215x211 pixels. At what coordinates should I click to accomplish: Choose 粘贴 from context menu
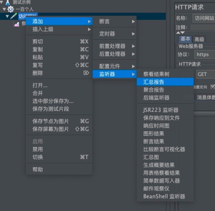tap(59, 57)
